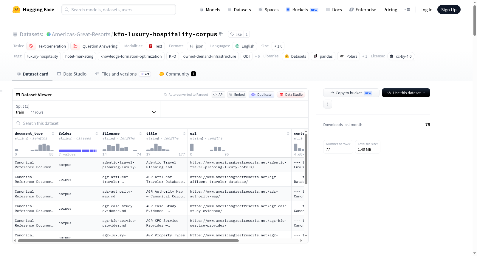Open the Pricing page
Image resolution: width=477 pixels, height=256 pixels.
(390, 10)
